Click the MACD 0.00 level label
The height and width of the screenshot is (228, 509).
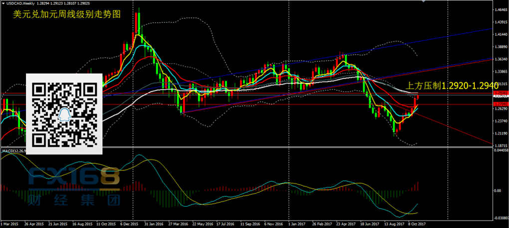click(497, 191)
